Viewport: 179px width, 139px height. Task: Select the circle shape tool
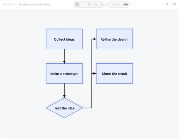pyautogui.click(x=89, y=5)
